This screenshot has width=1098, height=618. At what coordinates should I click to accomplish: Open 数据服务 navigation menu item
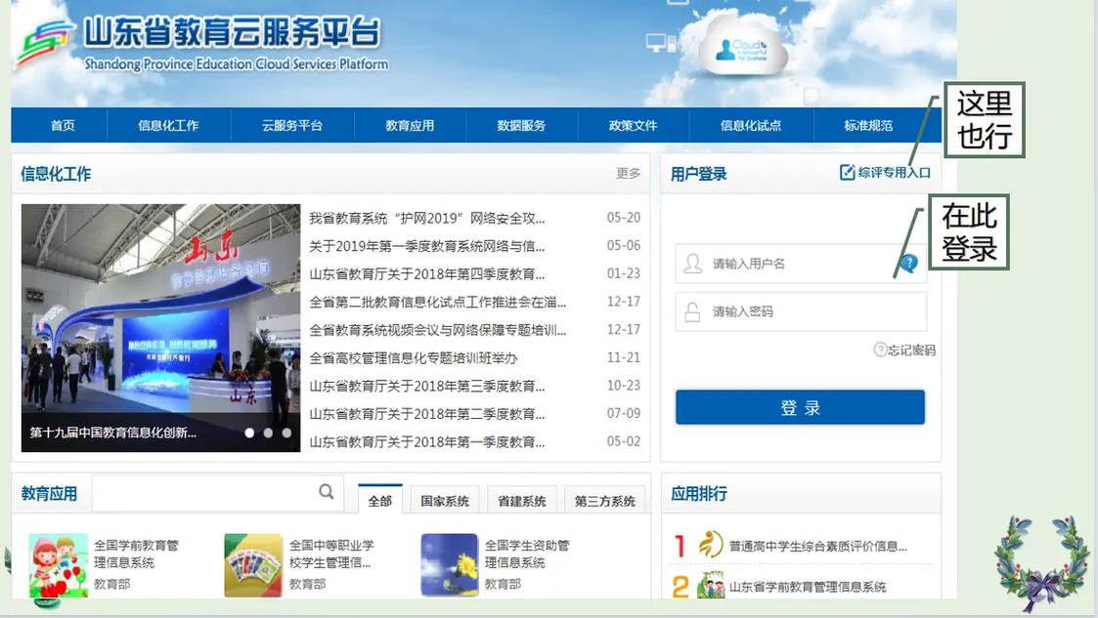tap(521, 125)
